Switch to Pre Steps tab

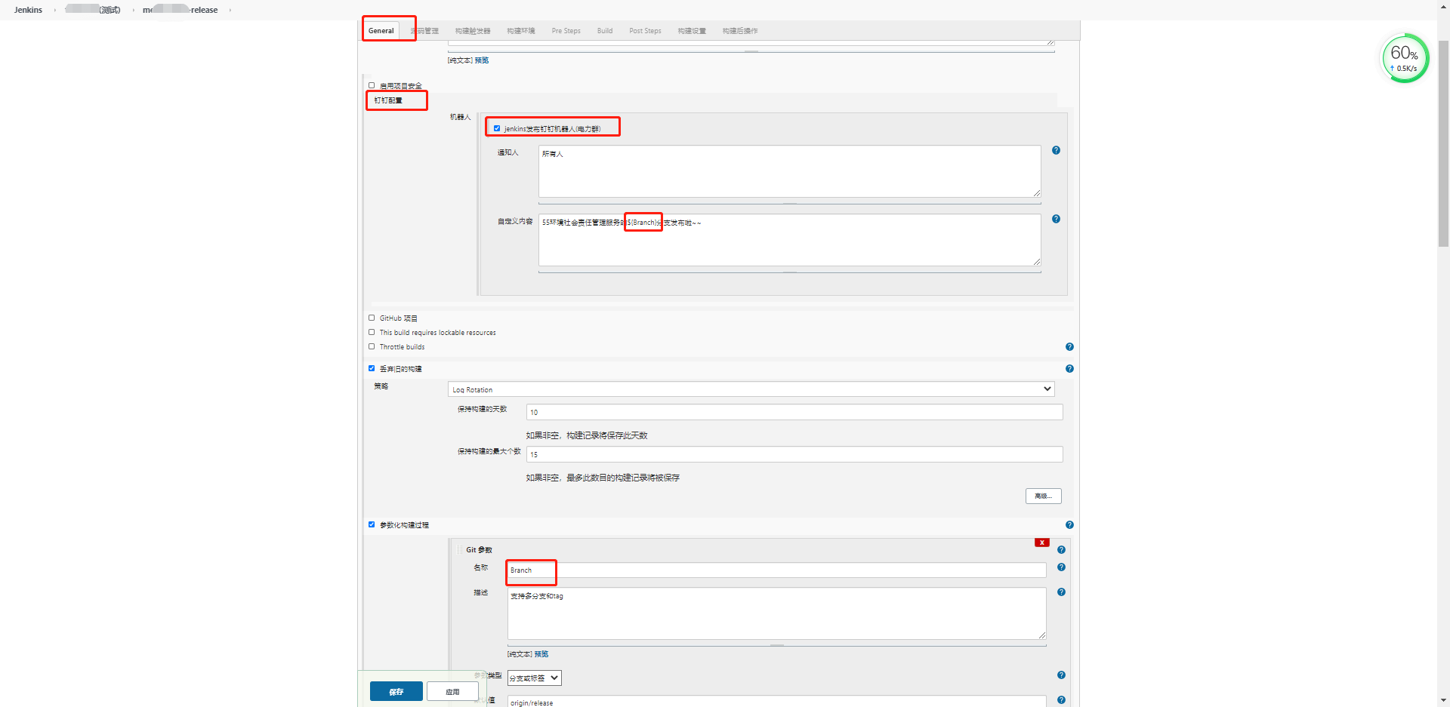pyautogui.click(x=566, y=31)
